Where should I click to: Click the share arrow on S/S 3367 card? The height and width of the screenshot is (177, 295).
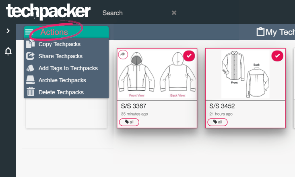[123, 55]
